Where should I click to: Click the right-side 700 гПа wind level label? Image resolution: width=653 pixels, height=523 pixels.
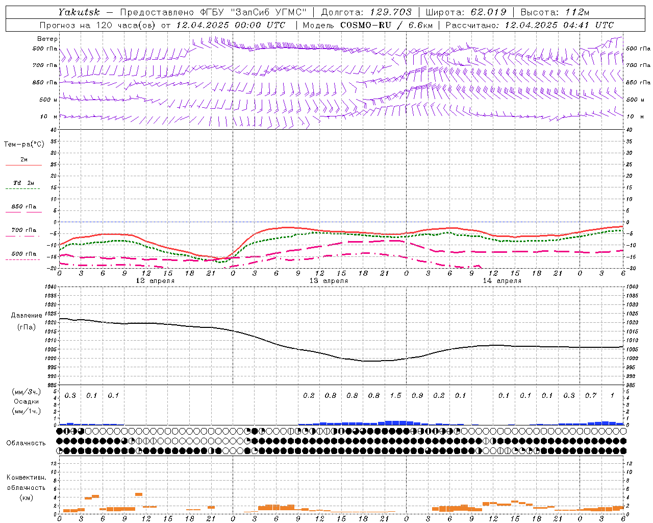[638, 65]
